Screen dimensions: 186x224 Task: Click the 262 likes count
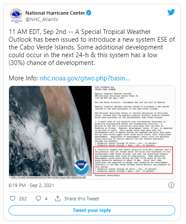(23, 199)
